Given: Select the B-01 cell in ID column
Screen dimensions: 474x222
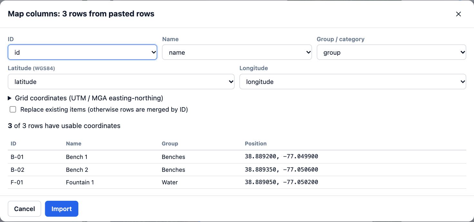Looking at the screenshot, I should coord(17,157).
